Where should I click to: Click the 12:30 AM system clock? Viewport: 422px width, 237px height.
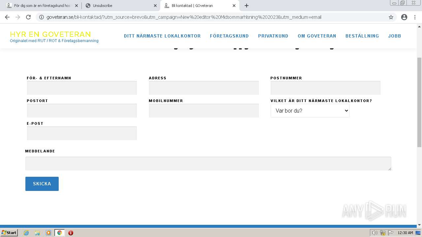click(x=405, y=233)
